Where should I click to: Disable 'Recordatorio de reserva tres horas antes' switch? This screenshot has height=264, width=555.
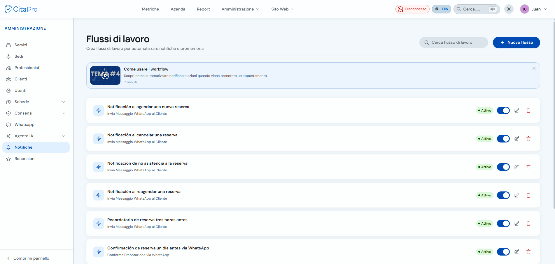pos(503,223)
